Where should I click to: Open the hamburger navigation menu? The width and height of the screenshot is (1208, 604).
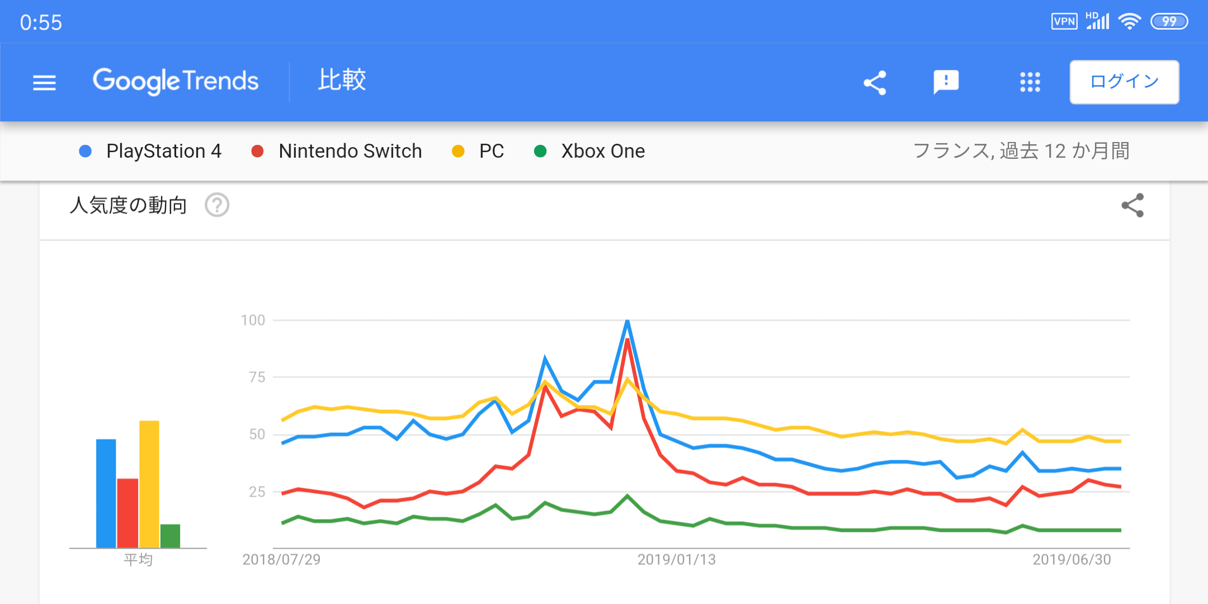(x=44, y=83)
